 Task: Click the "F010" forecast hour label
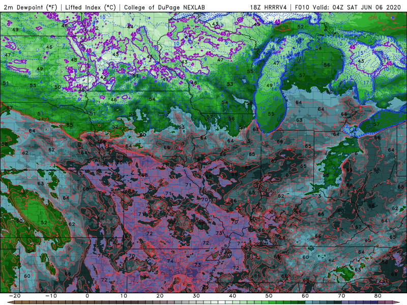pyautogui.click(x=302, y=7)
